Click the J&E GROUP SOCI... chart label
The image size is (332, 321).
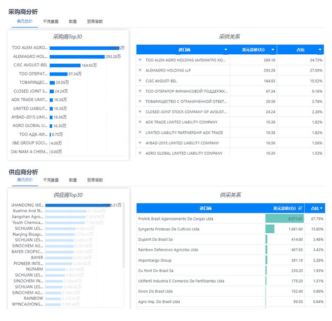(29, 143)
